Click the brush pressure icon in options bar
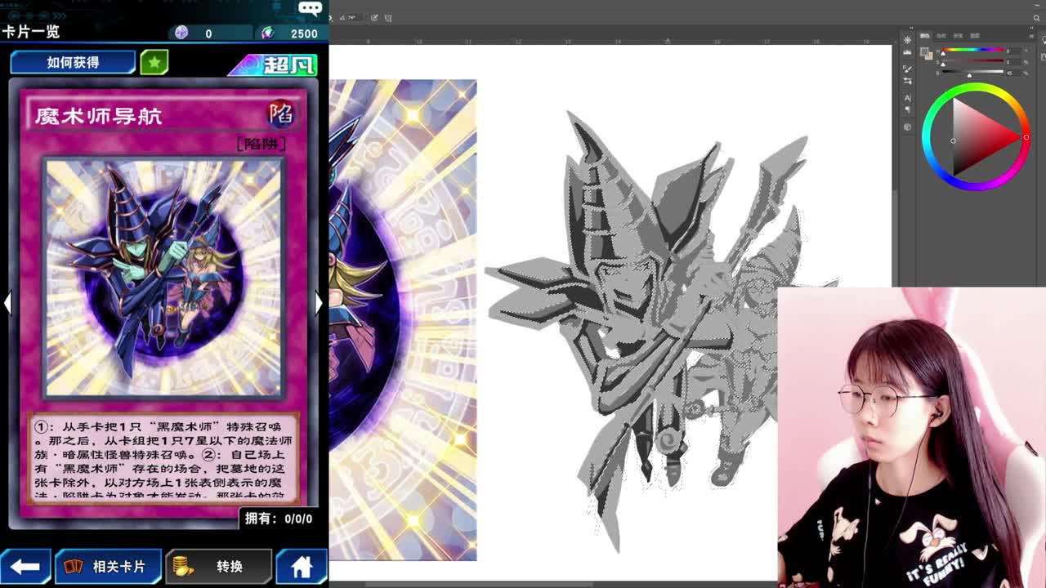 [x=375, y=17]
